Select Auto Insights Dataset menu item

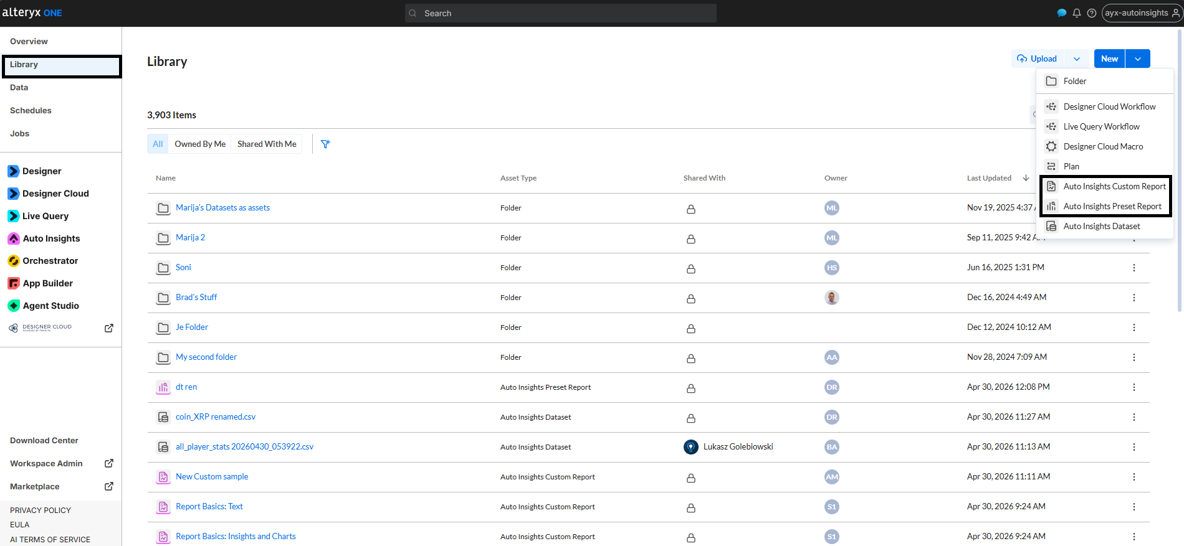tap(1105, 226)
